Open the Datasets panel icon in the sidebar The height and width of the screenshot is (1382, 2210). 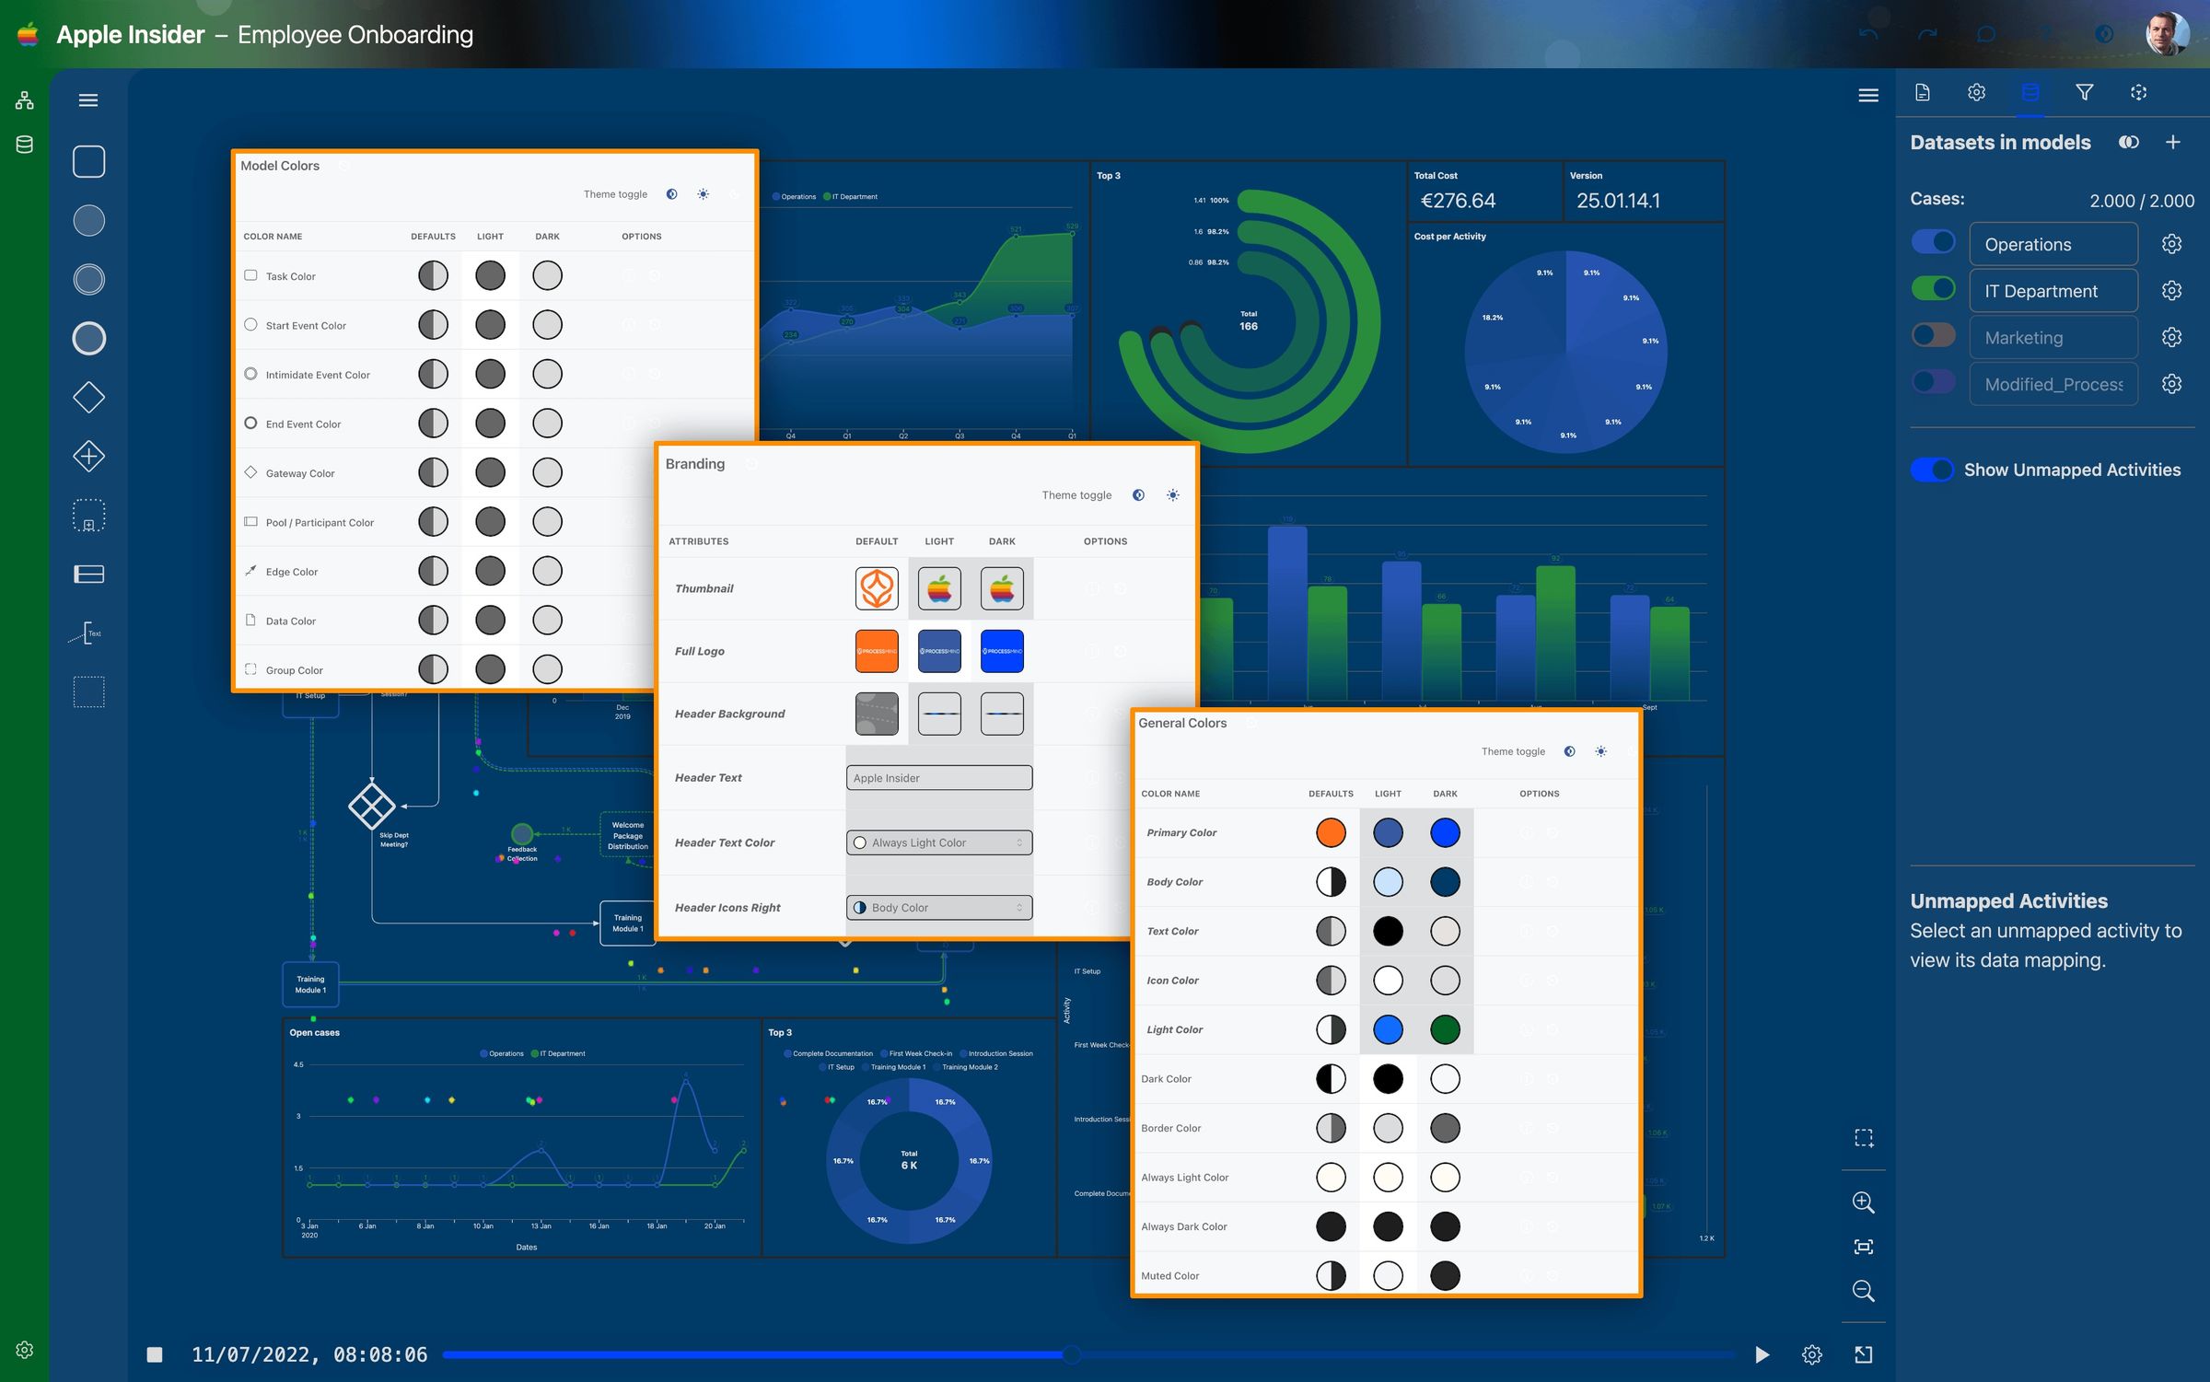point(2030,92)
